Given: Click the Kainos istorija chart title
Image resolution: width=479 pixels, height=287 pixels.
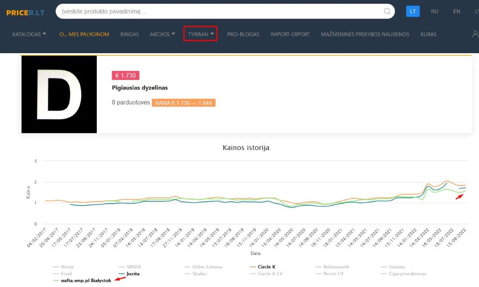Looking at the screenshot, I should pos(246,148).
